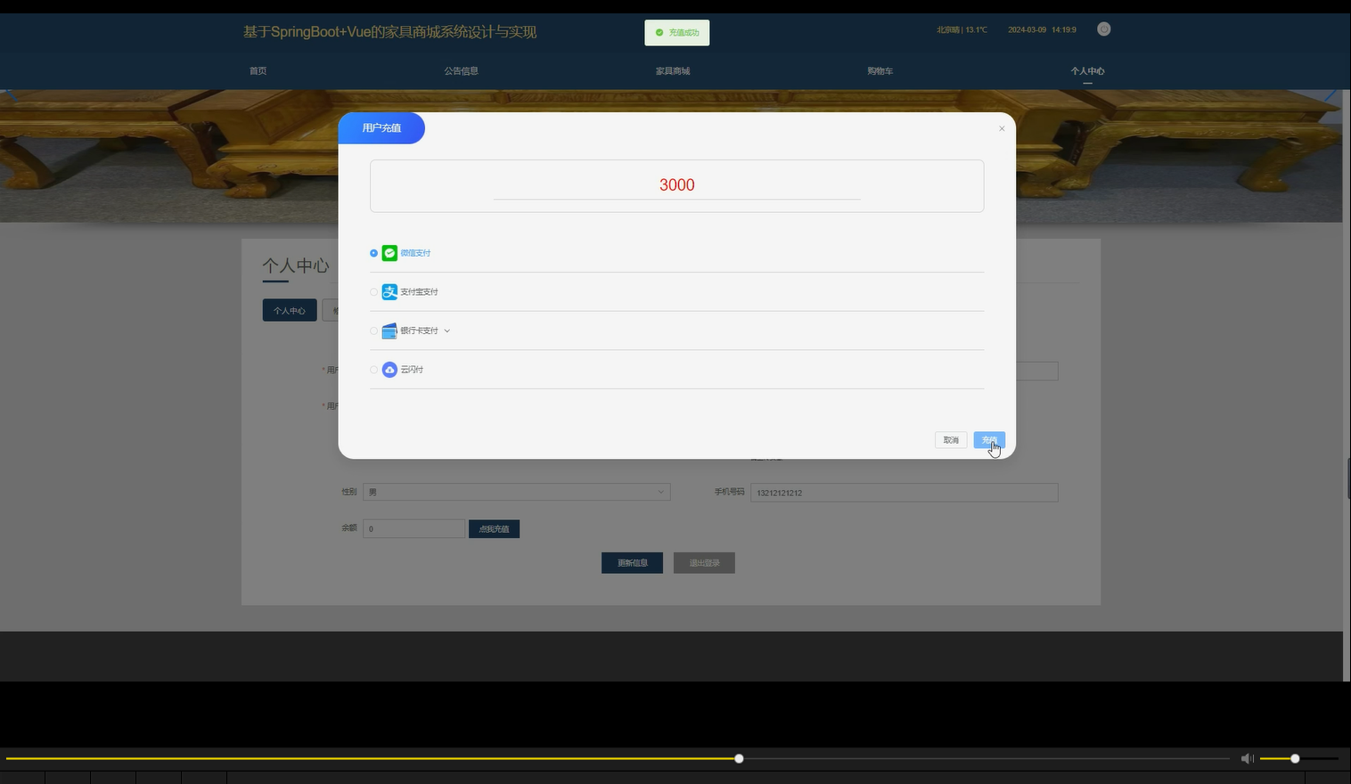Viewport: 1351px width, 784px height.
Task: Click the video progress bar handle
Action: (739, 758)
